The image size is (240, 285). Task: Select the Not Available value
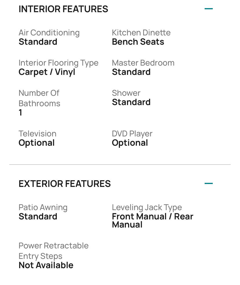[x=46, y=265]
